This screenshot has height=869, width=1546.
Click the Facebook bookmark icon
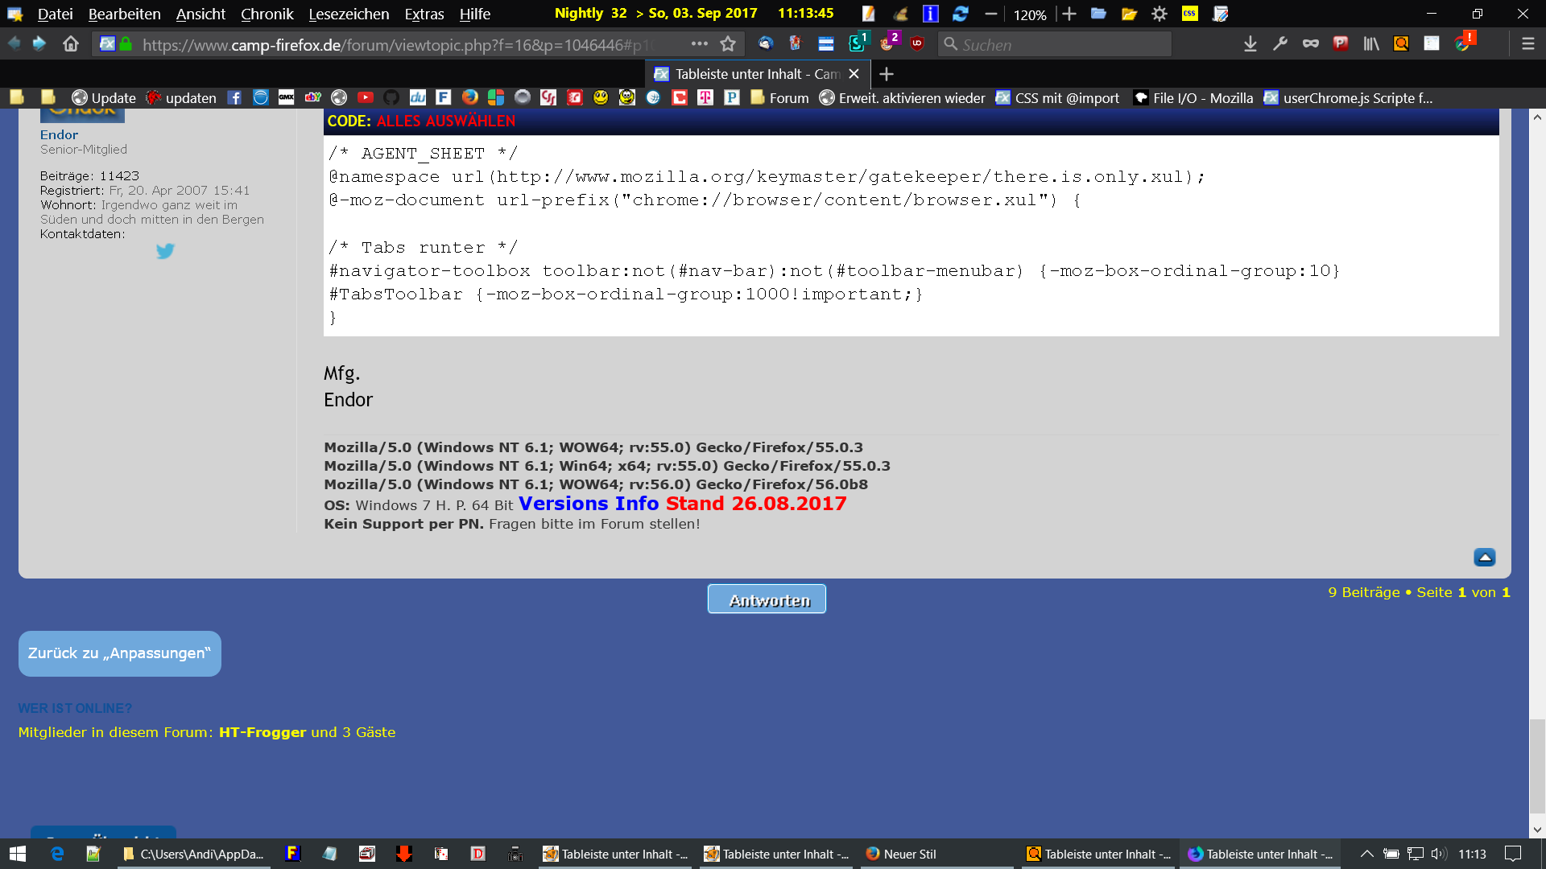point(234,97)
